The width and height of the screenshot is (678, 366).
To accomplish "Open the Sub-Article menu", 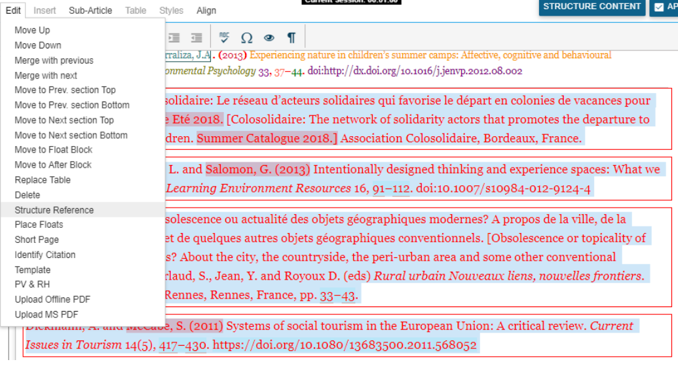I will 90,10.
